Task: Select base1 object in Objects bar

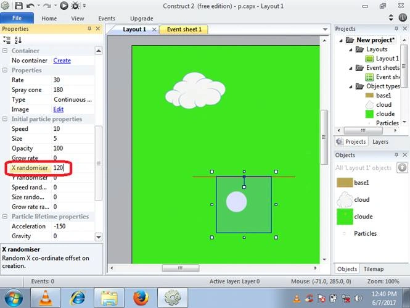Action: click(x=353, y=183)
